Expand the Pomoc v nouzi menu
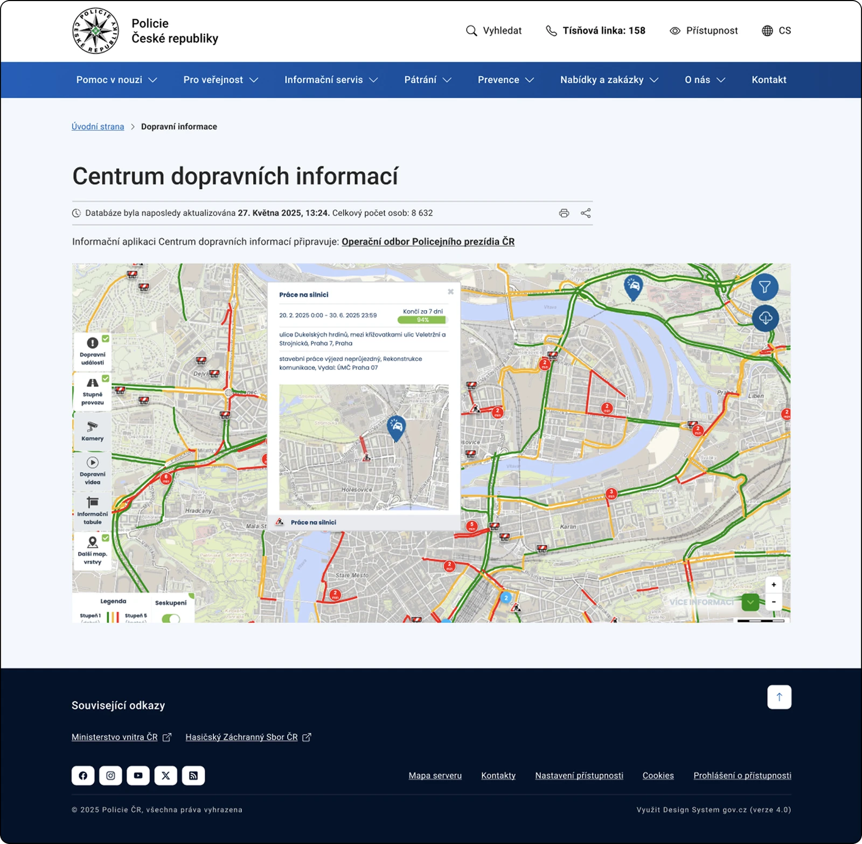The width and height of the screenshot is (862, 844). (116, 80)
